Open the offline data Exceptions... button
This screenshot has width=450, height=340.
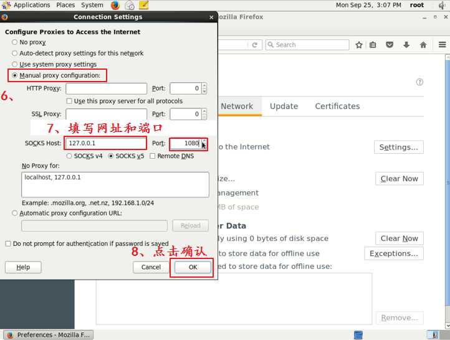tap(394, 253)
